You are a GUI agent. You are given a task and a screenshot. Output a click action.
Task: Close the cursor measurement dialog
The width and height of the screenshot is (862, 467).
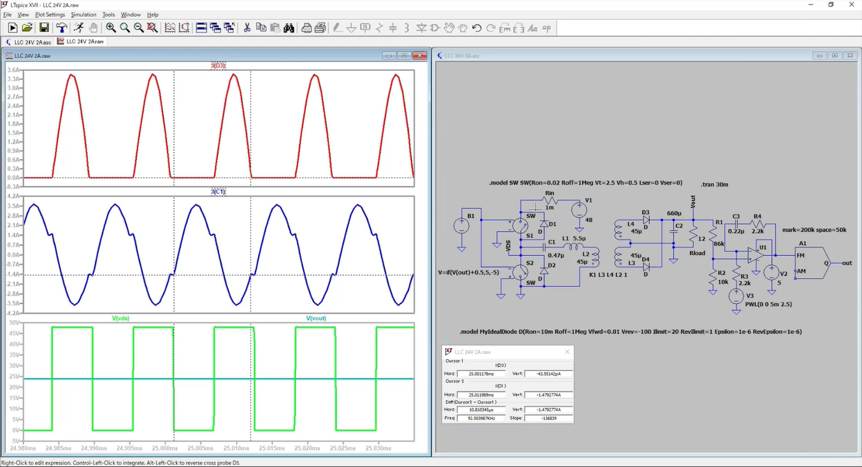[567, 352]
